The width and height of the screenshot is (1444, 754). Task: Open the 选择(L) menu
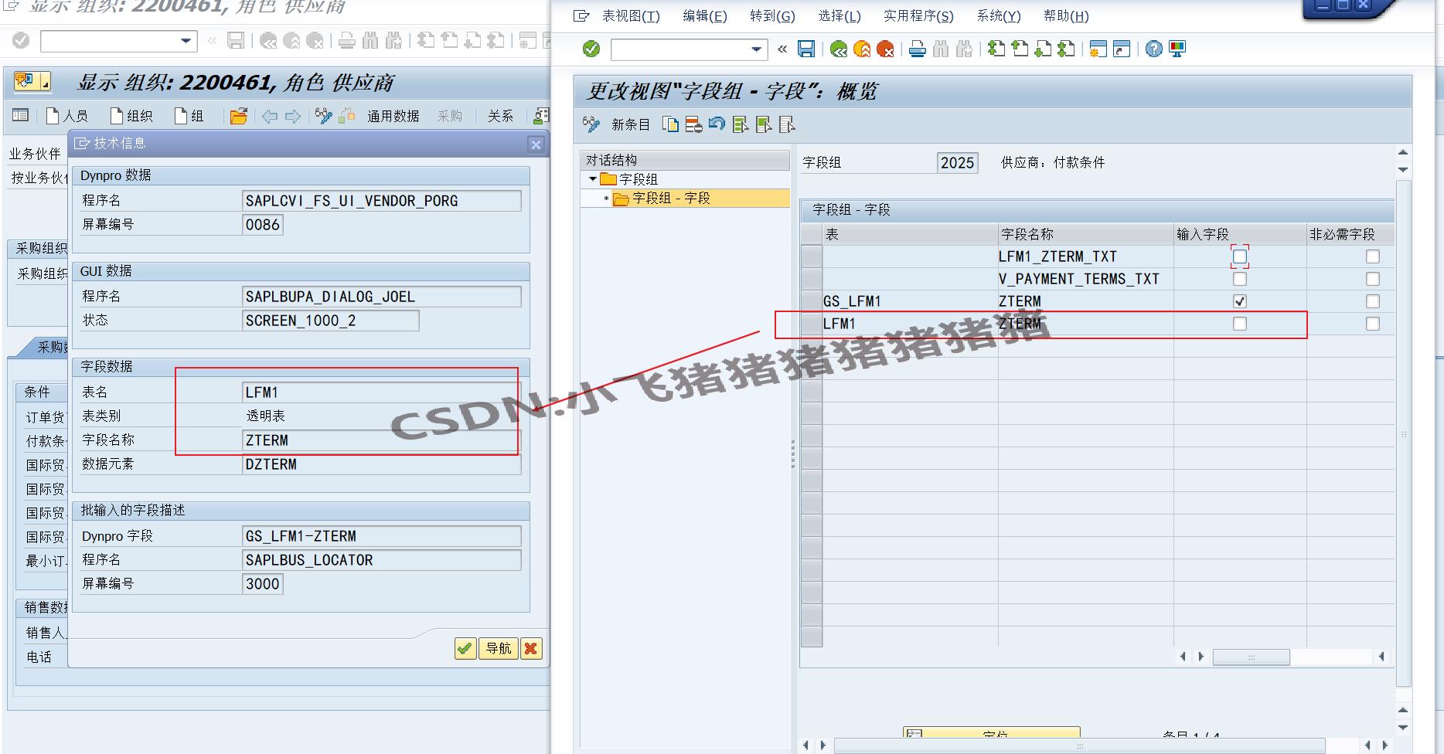(x=839, y=16)
